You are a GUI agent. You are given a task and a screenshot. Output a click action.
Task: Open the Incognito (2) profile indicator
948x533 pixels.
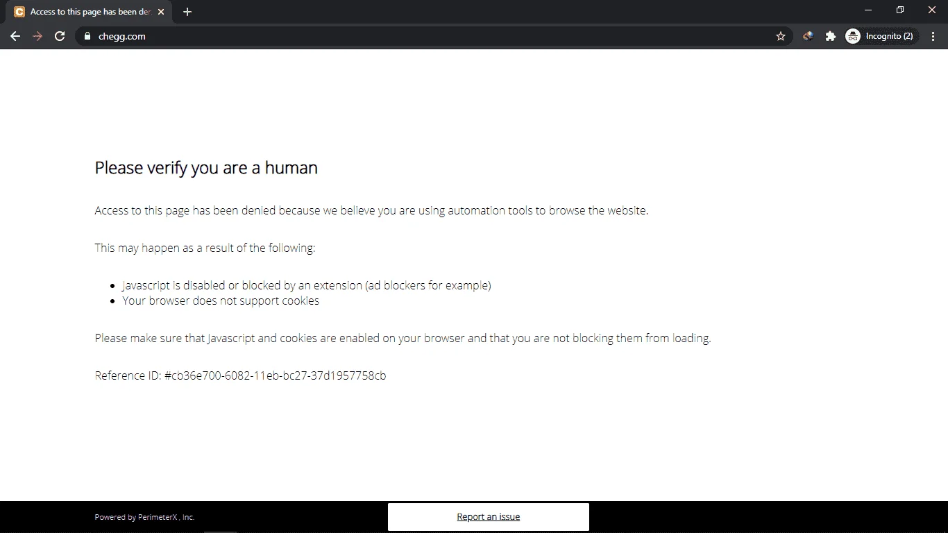tap(880, 36)
